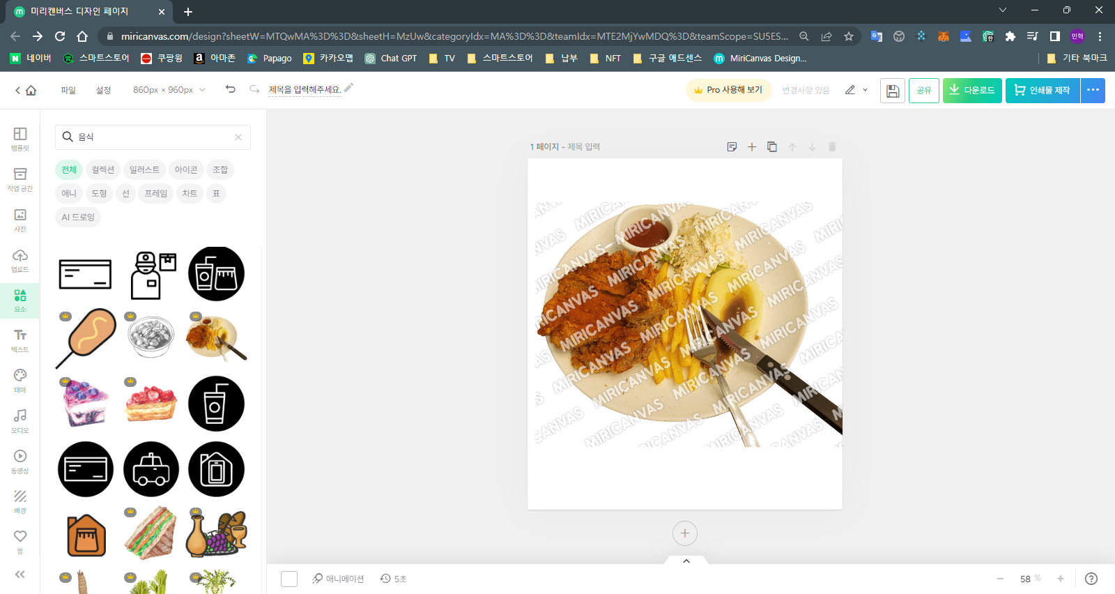Add new page with plus icon above canvas
1115x594 pixels.
[x=752, y=146]
